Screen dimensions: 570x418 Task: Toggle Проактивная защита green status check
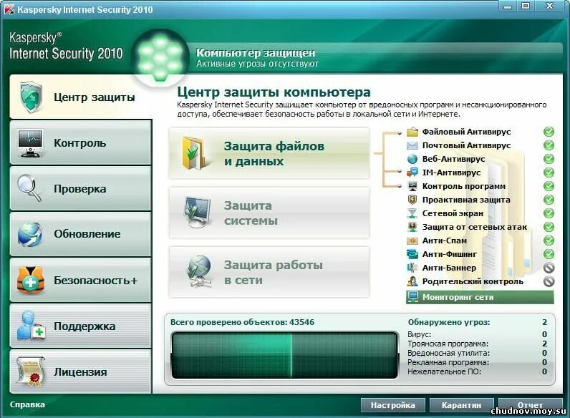pos(549,200)
